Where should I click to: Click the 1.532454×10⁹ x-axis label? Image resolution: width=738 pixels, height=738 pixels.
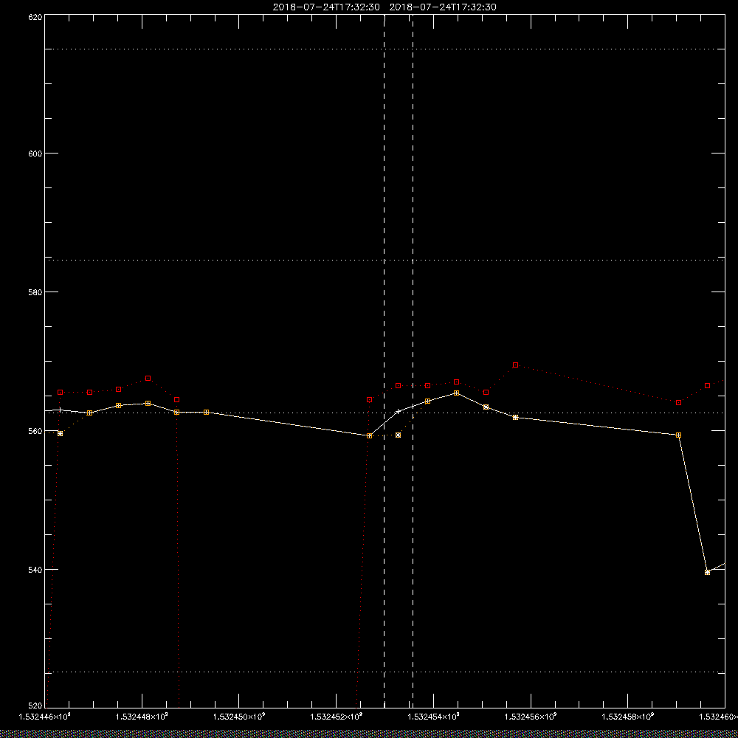[x=433, y=717]
